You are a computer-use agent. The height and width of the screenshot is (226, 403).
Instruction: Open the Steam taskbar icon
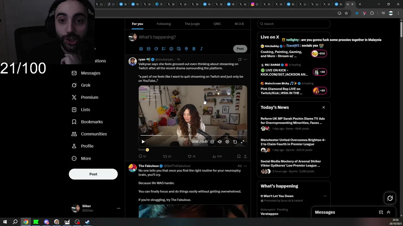[88, 222]
